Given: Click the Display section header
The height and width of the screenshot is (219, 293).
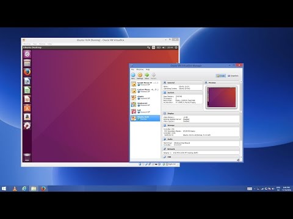Looking at the screenshot, I should 201,114.
